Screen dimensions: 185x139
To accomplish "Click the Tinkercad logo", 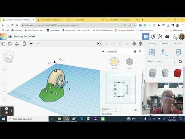I will 3,37.
